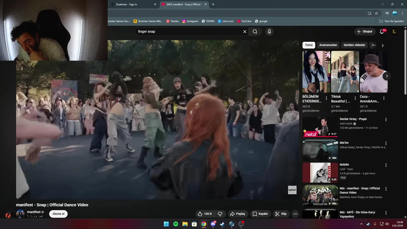Open options for Mix - MFÖ item
The height and width of the screenshot is (229, 407).
pyautogui.click(x=386, y=213)
